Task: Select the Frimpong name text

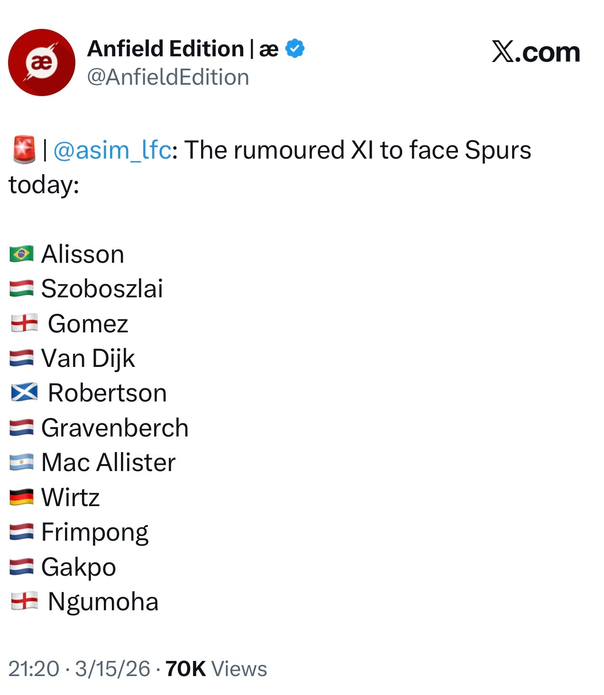Action: (95, 532)
